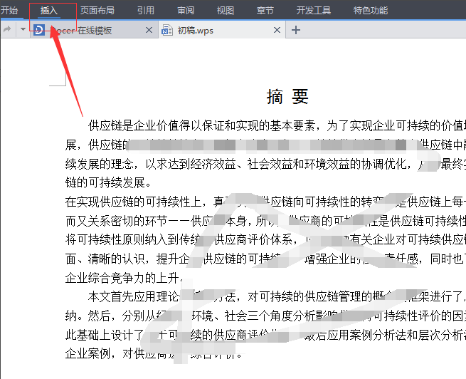Place cursor in the 摘要 heading
This screenshot has height=379, width=466.
pyautogui.click(x=287, y=97)
